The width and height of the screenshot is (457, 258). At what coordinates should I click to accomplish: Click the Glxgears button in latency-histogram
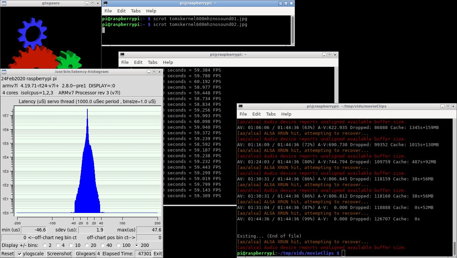click(85, 254)
